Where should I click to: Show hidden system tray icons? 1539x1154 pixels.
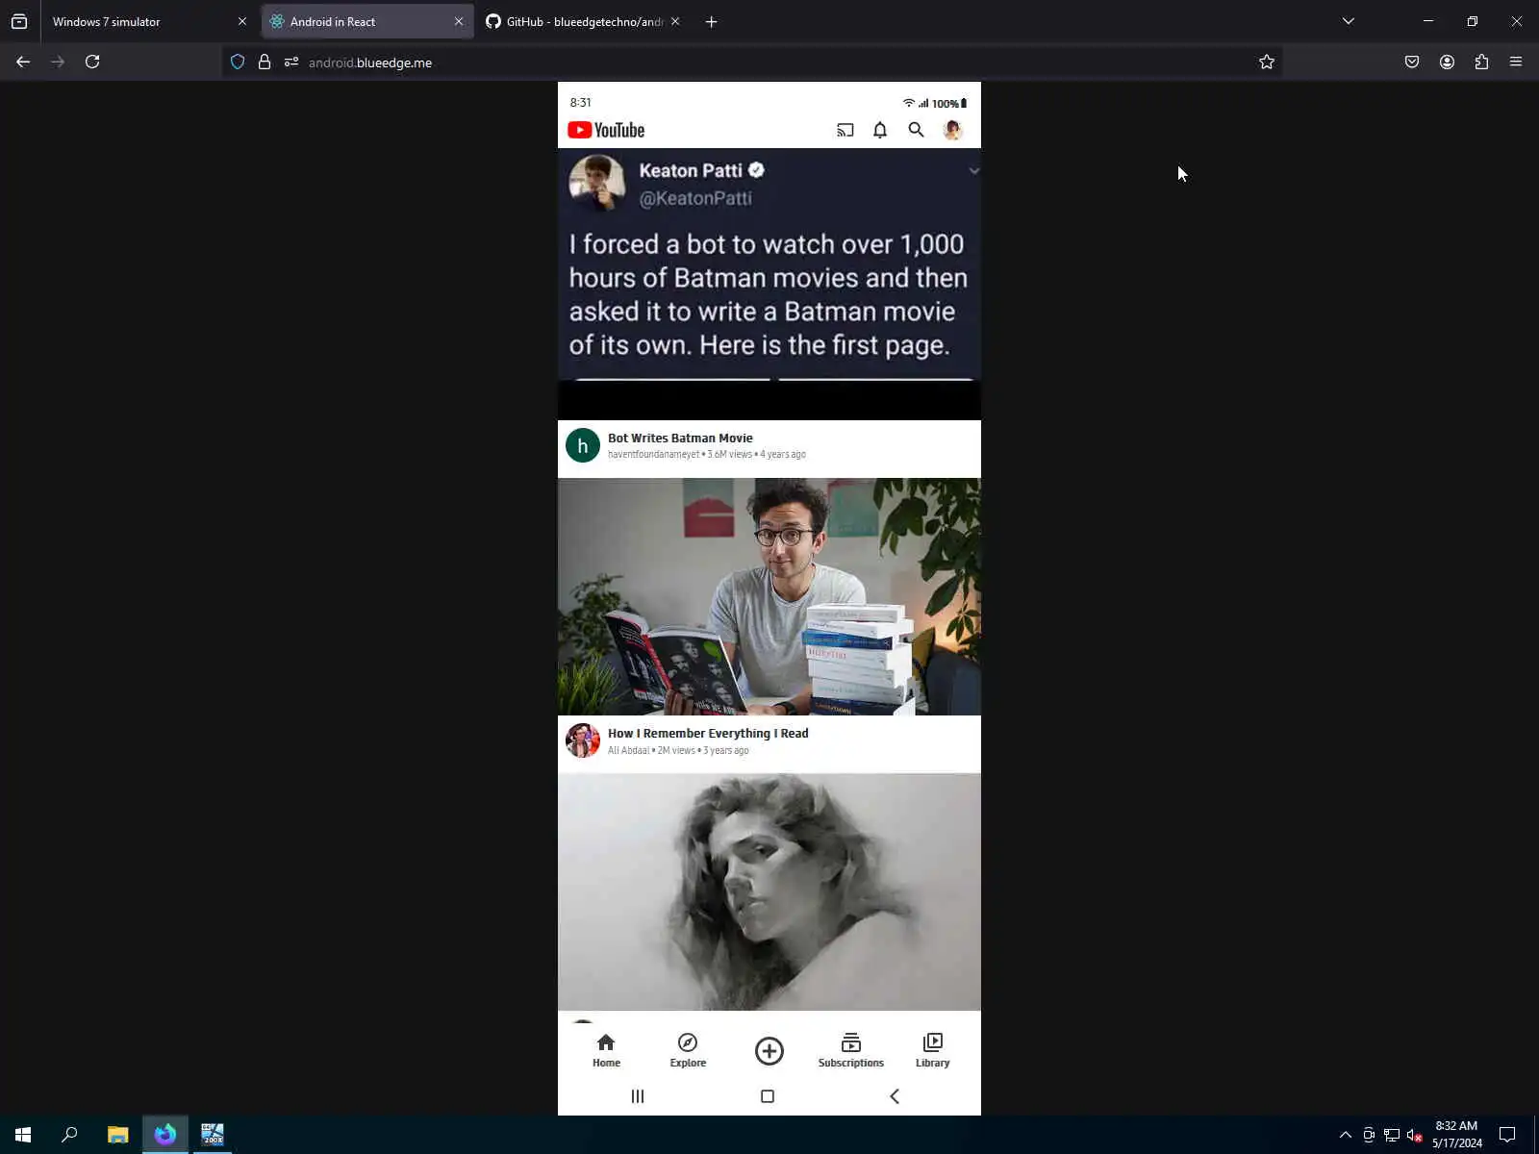pyautogui.click(x=1346, y=1135)
